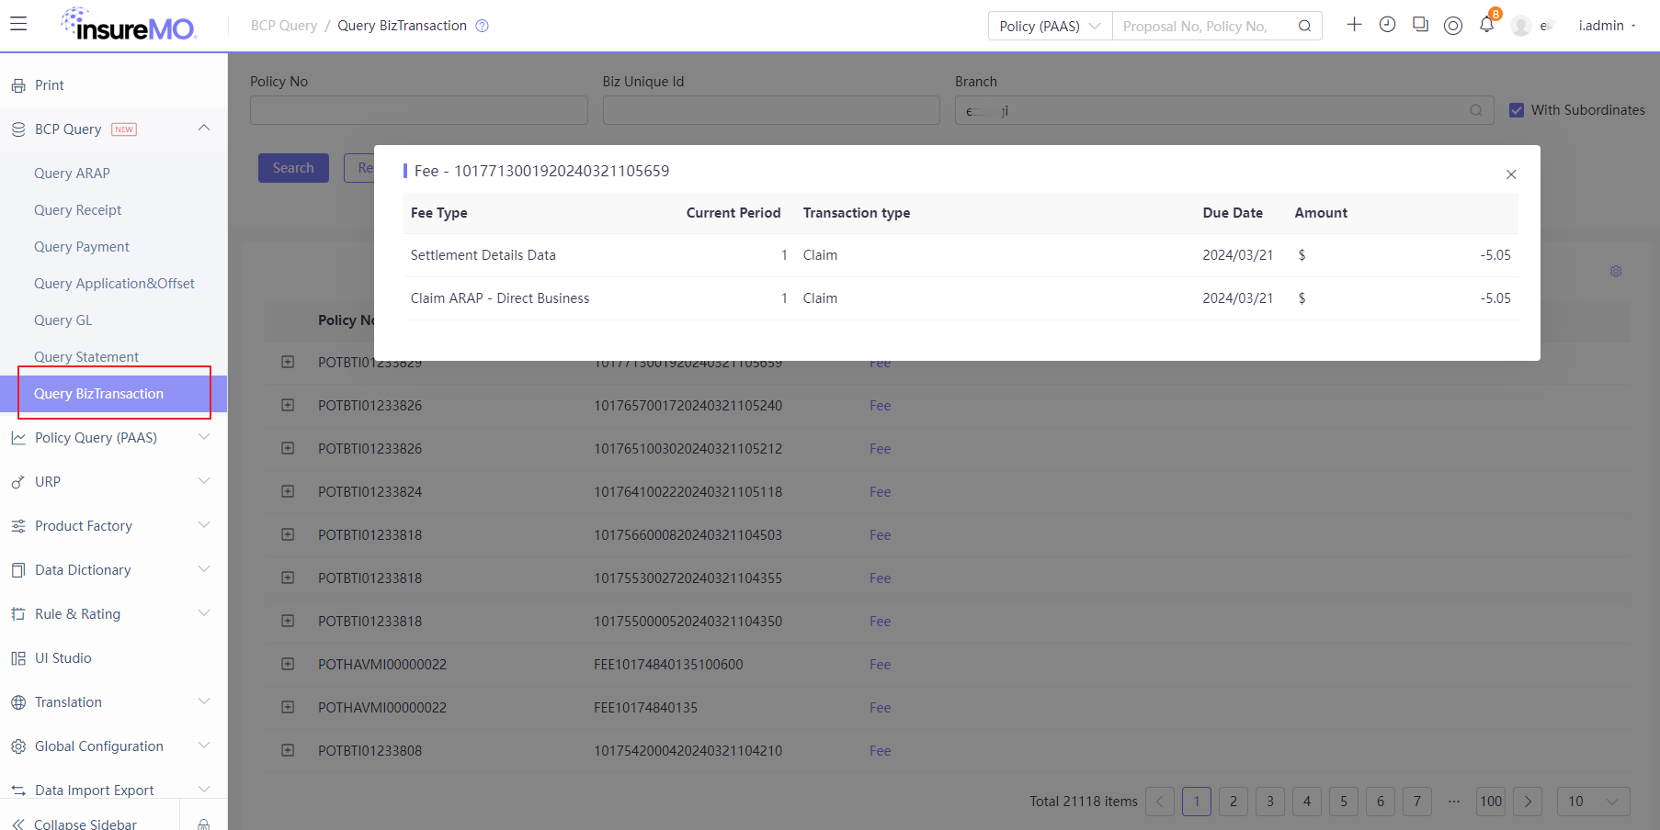This screenshot has width=1660, height=830.
Task: Select Query BizTransaction menu item
Action: (x=113, y=394)
